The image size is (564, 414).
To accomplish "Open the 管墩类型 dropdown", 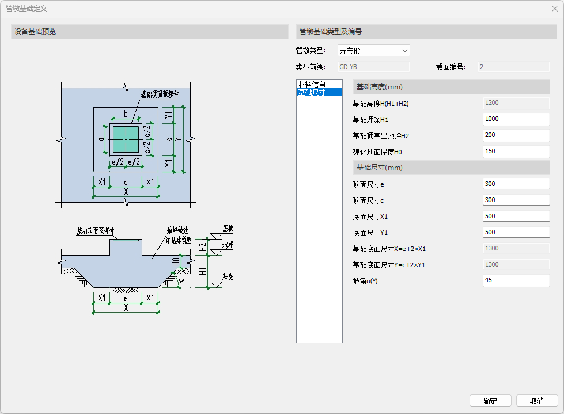I will [373, 51].
